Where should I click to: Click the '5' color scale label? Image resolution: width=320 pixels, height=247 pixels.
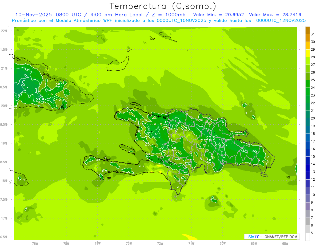point(312,233)
